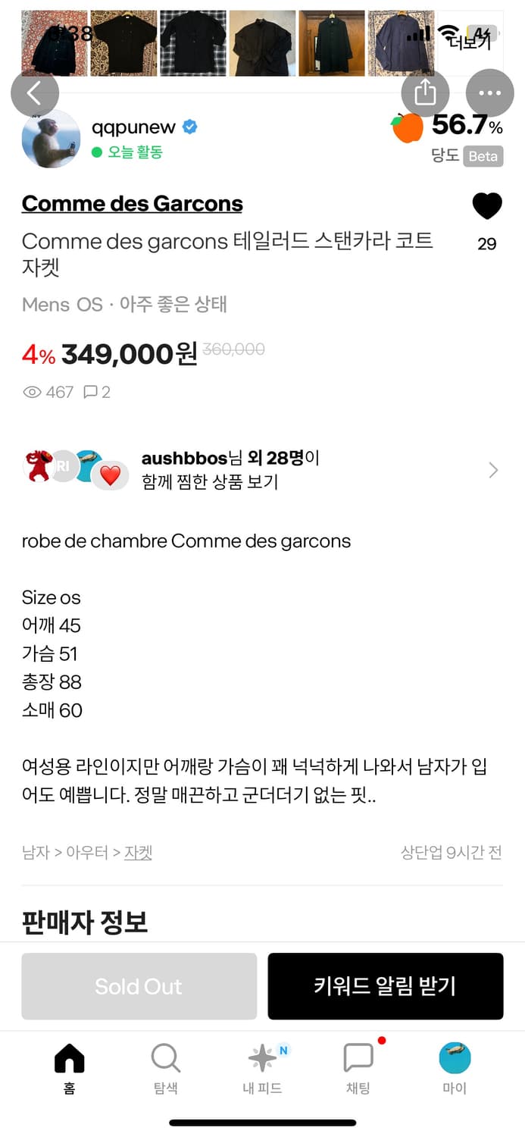
Task: Open the share icon
Action: [425, 92]
